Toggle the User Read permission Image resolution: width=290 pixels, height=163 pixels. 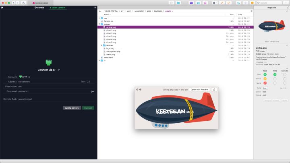pos(265,75)
